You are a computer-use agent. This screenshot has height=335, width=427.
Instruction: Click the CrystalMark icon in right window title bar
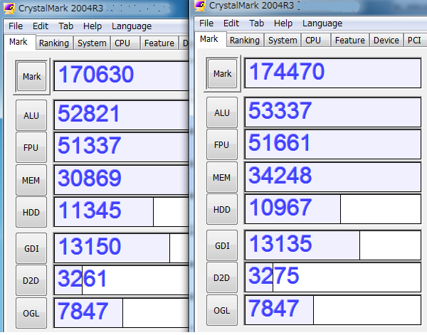click(200, 6)
